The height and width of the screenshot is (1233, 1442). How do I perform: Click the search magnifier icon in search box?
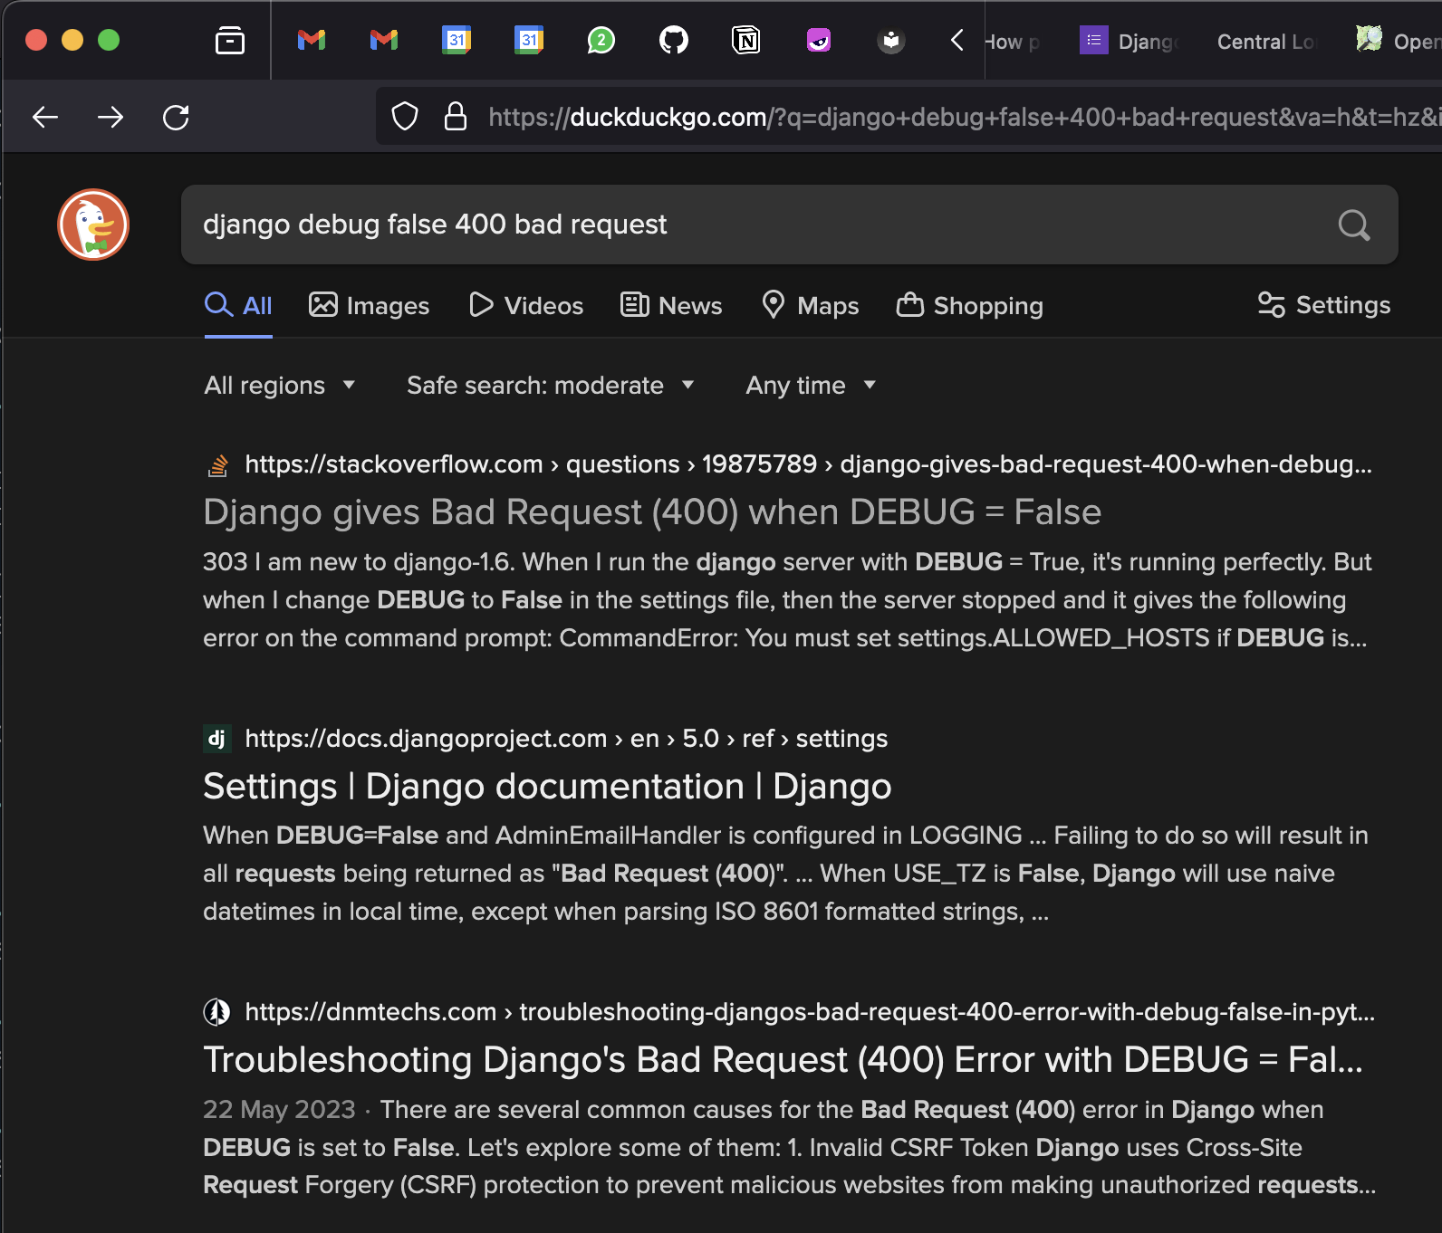click(x=1353, y=225)
